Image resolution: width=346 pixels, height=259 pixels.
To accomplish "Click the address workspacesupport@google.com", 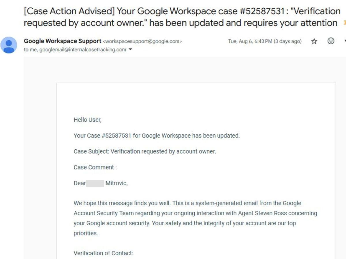I will pos(142,41).
